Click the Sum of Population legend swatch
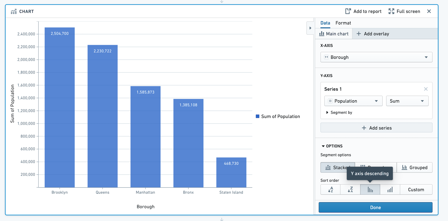The image size is (448, 221). 258,116
